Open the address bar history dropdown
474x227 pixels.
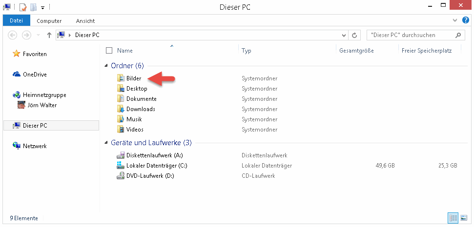coord(344,35)
